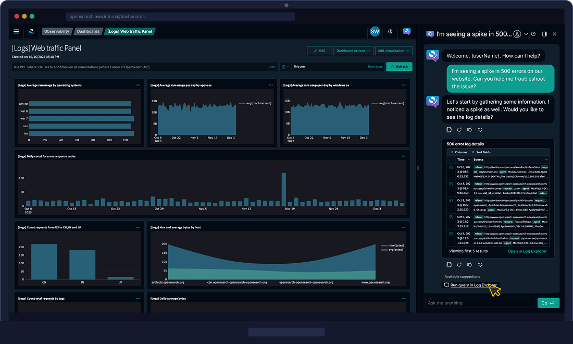Click the flask experimental icon in chat header
This screenshot has width=573, height=344.
tap(517, 34)
